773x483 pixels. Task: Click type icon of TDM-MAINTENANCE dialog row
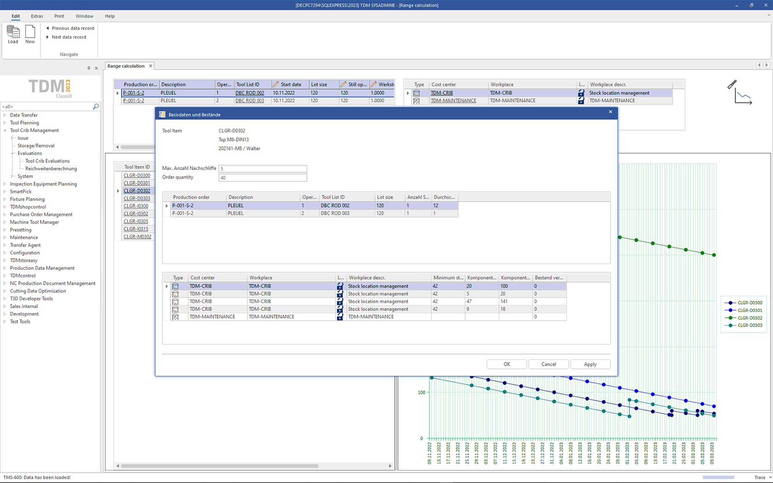tap(175, 317)
